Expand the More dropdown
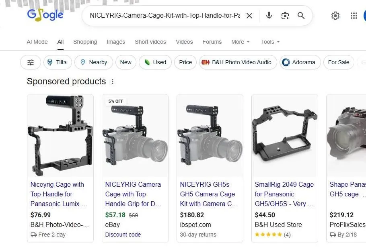The image size is (366, 249). [241, 42]
